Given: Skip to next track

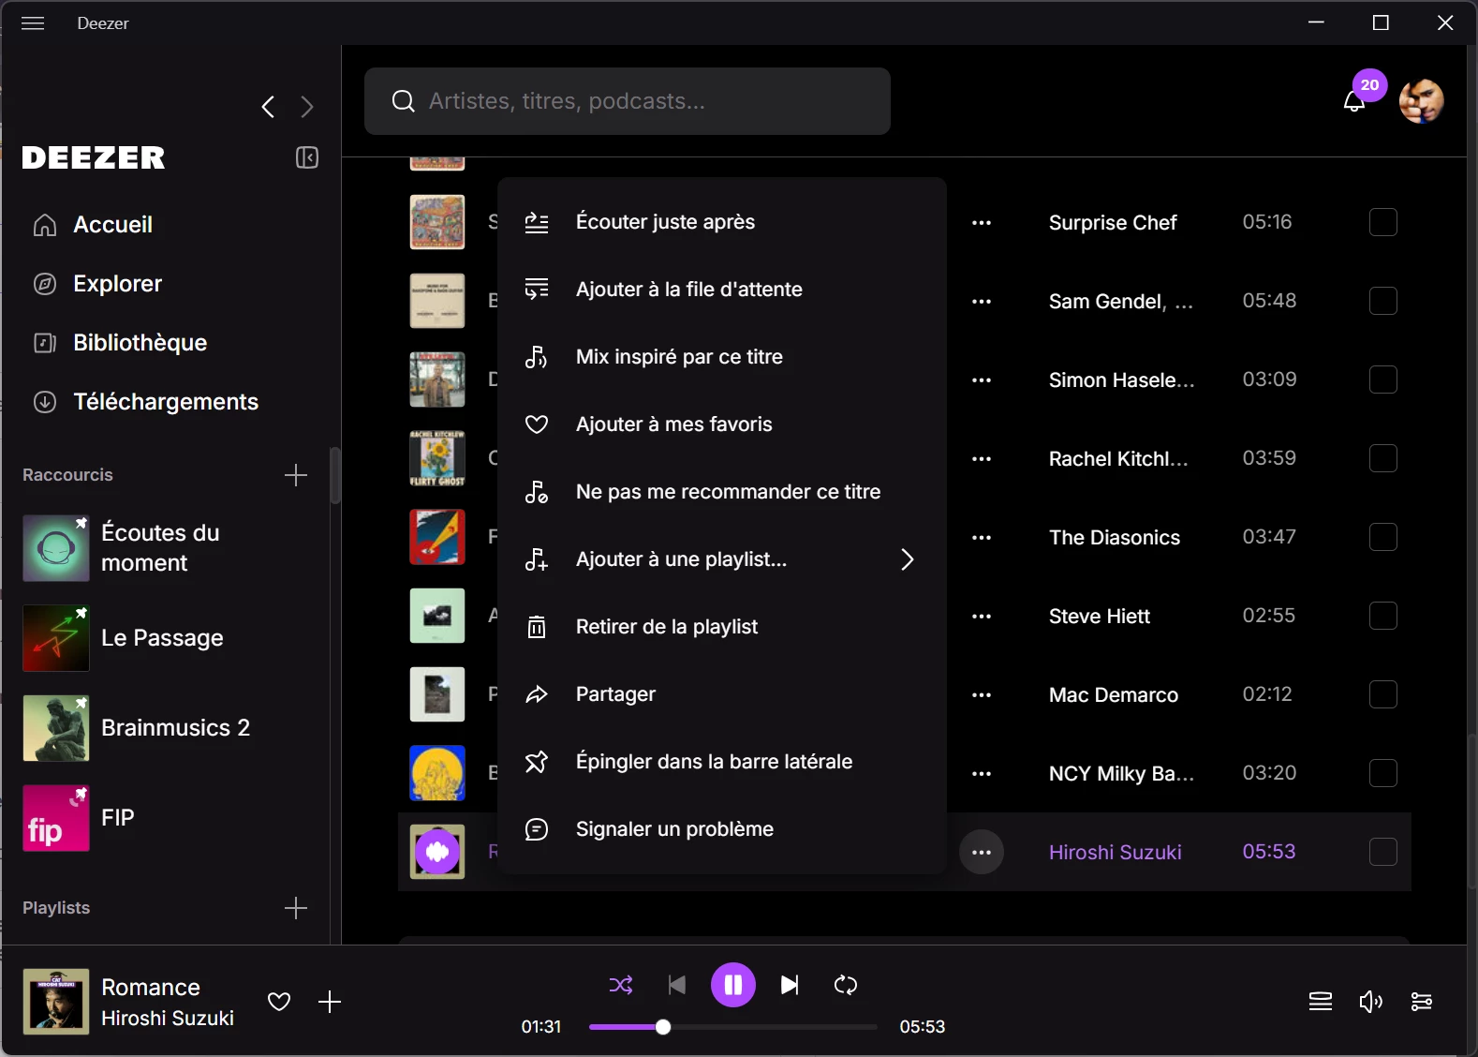Looking at the screenshot, I should (790, 985).
